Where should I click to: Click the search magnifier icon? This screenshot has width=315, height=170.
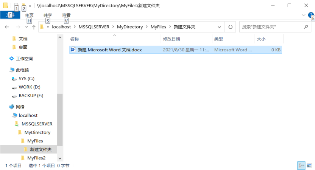306,27
